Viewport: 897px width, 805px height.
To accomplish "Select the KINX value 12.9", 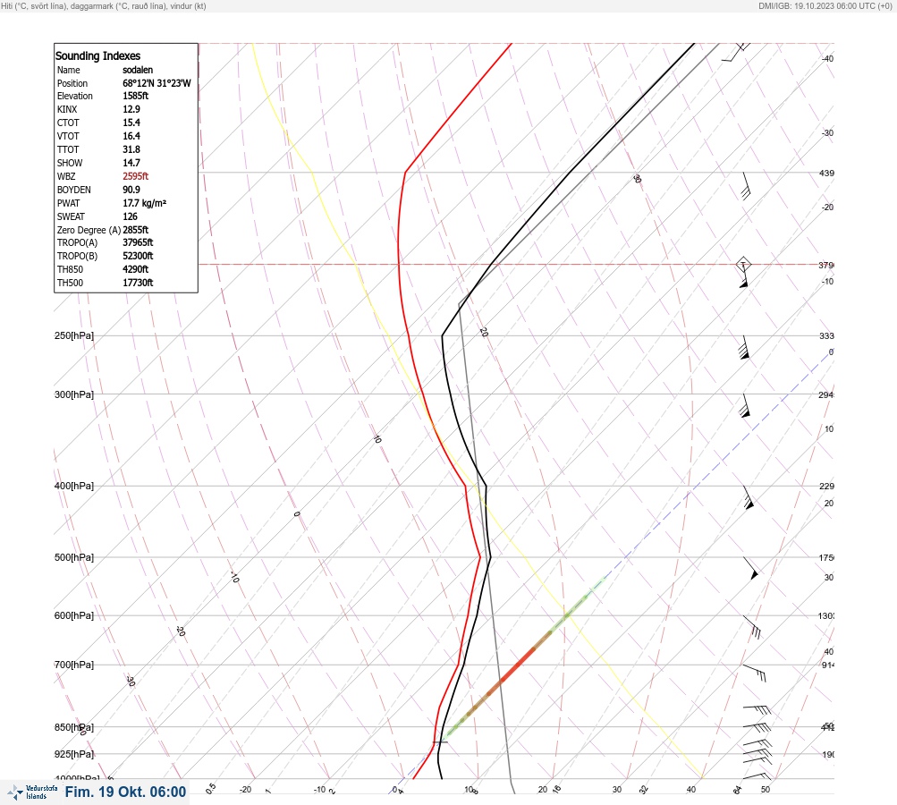I will click(x=131, y=109).
